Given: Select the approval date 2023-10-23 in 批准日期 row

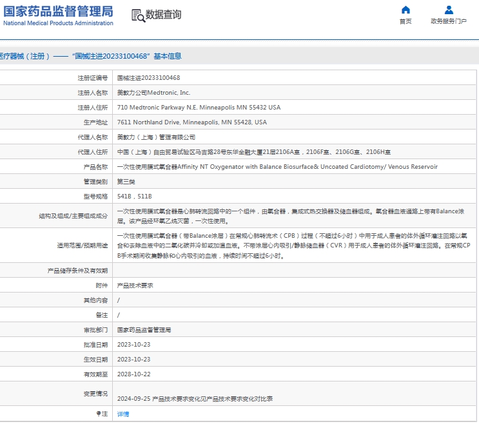Looking at the screenshot, I should pos(134,345).
